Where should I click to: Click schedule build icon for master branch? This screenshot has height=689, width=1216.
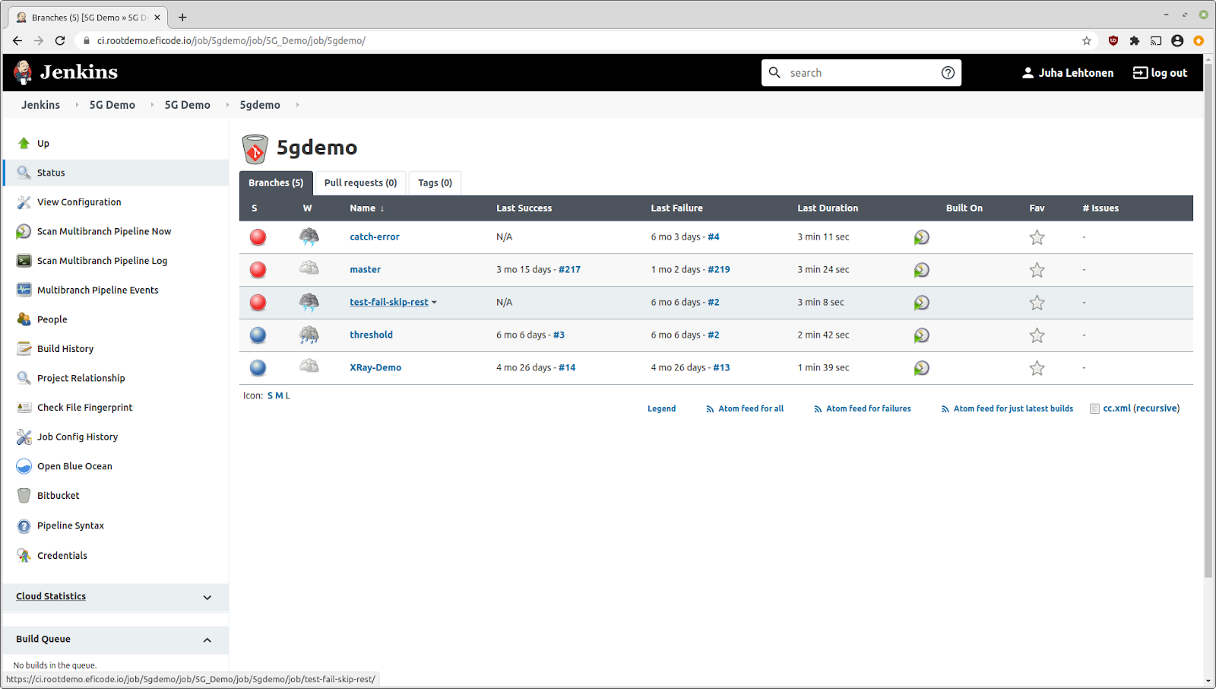coord(921,270)
